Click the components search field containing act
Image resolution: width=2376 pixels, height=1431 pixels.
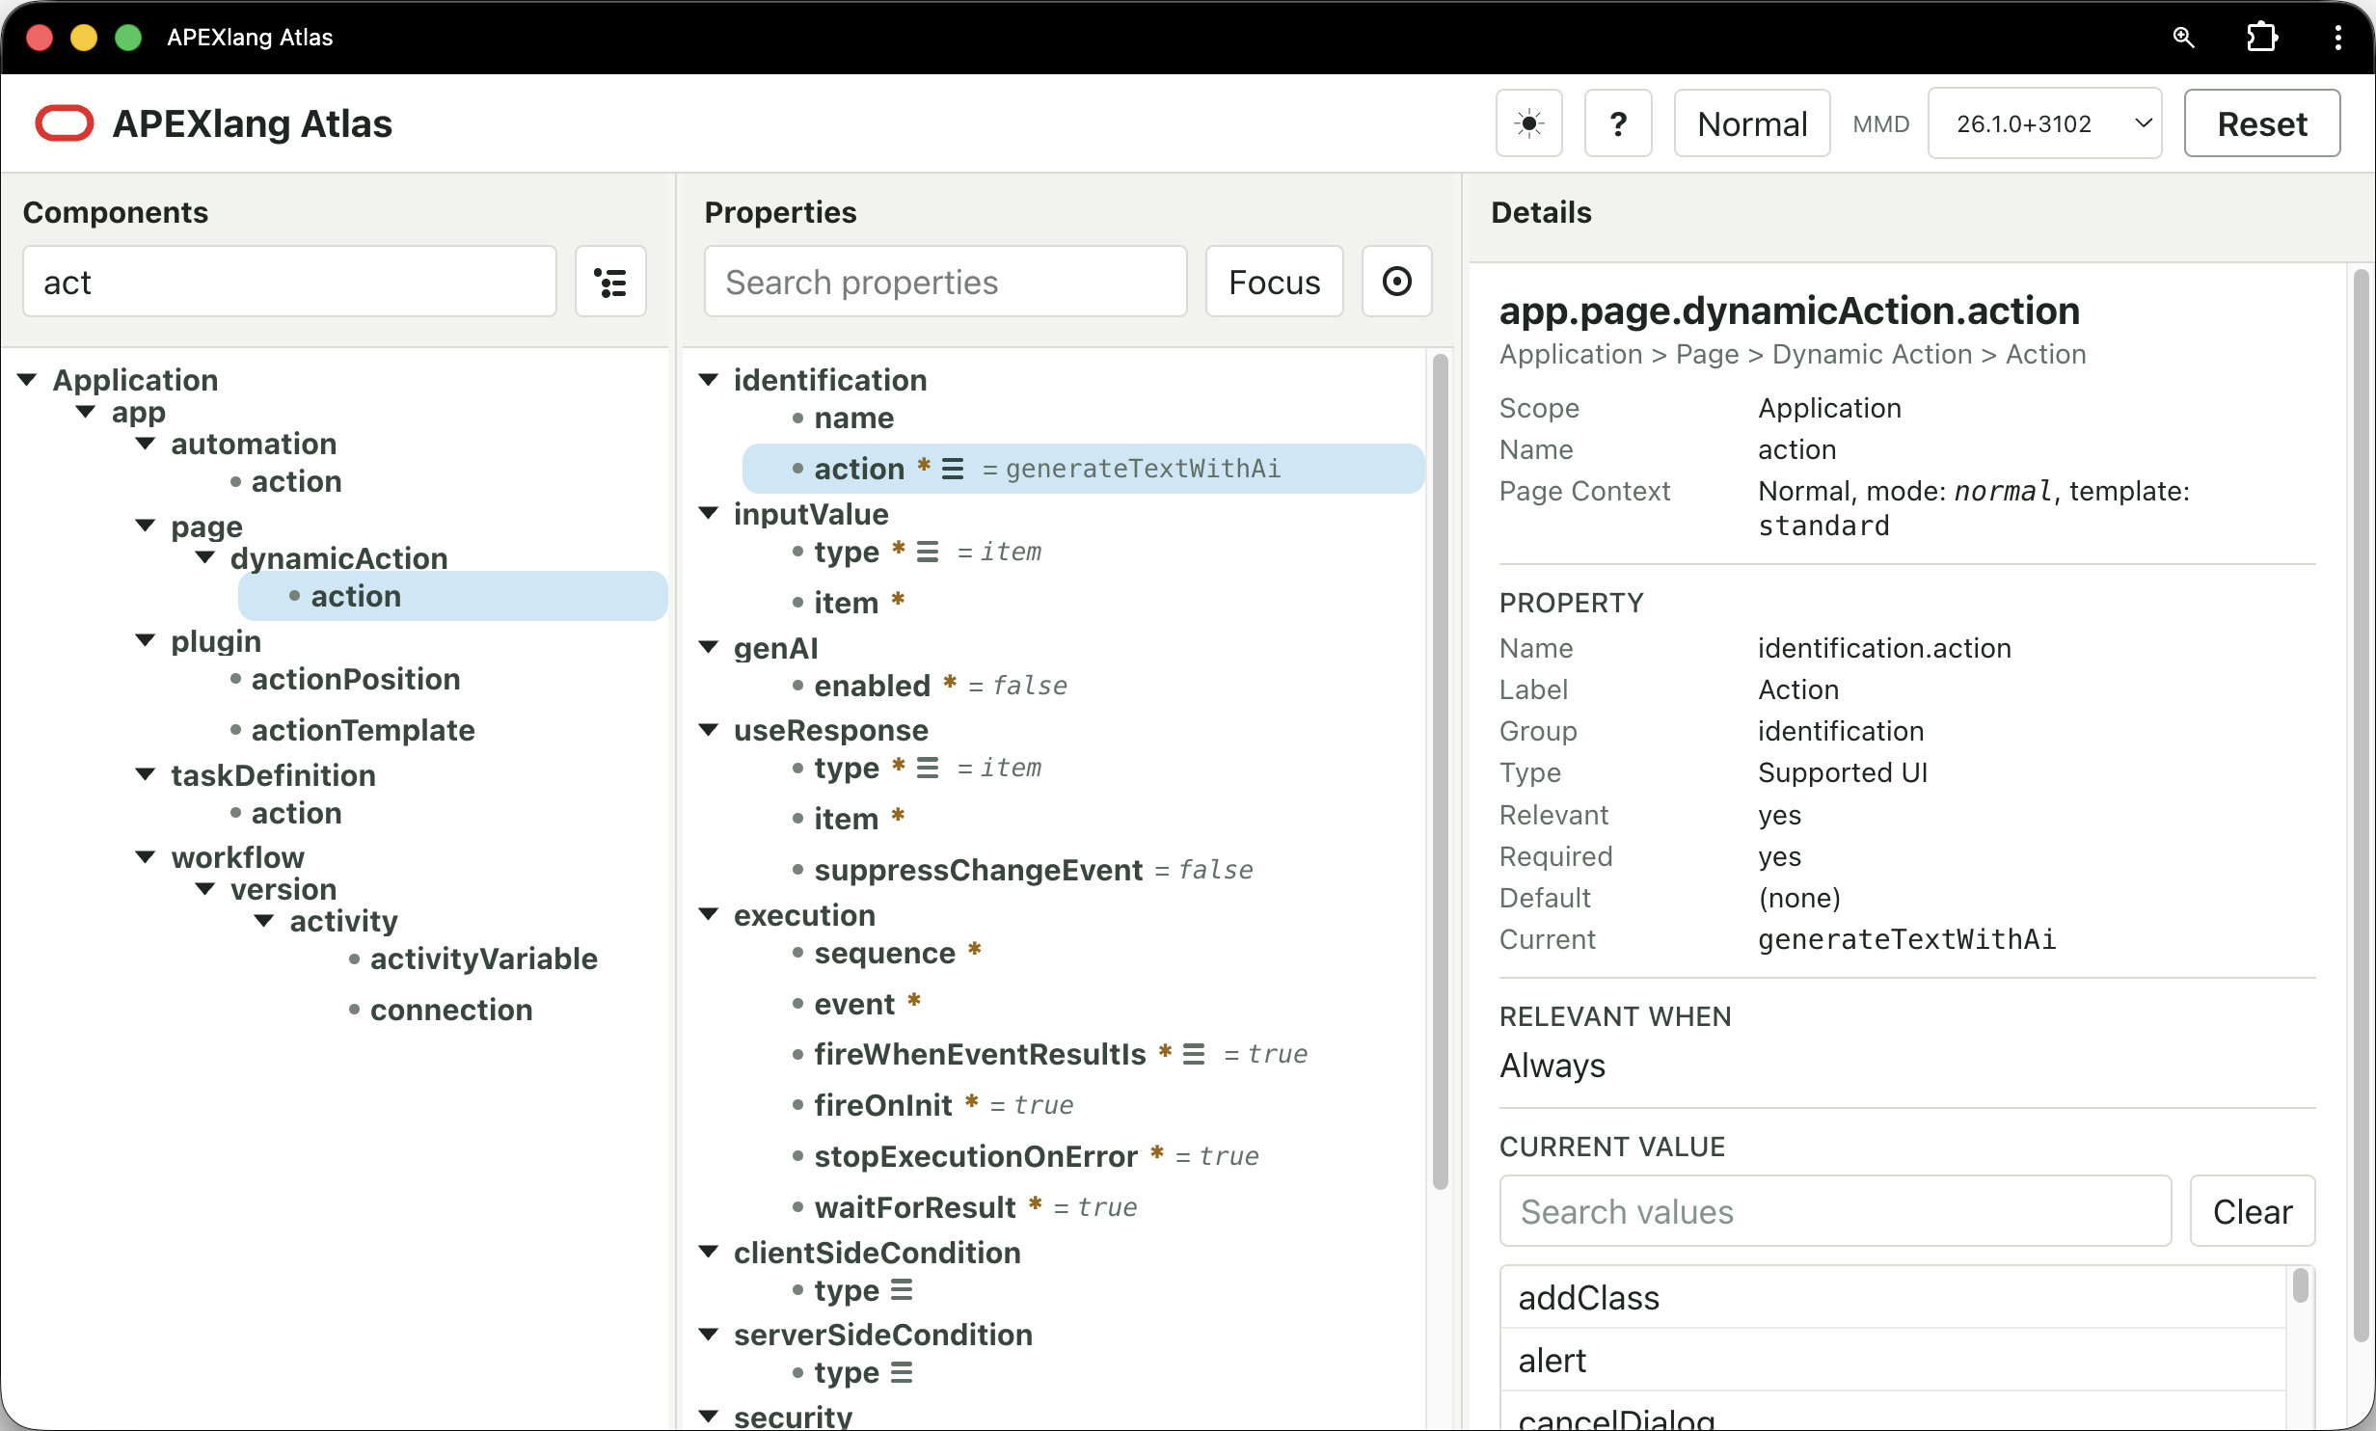289,282
